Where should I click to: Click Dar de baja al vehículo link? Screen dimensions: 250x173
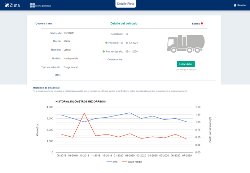pyautogui.click(x=186, y=69)
